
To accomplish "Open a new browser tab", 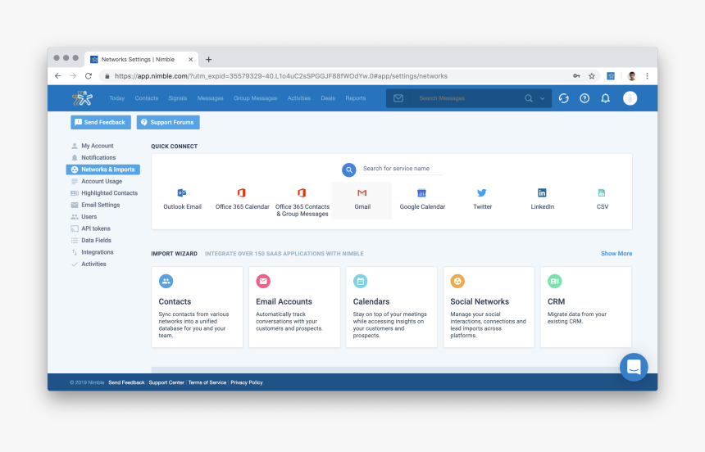I will click(x=208, y=59).
